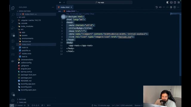Screen dimensions: 191x107
Task: Open the Source Control view
Action: (13, 21)
